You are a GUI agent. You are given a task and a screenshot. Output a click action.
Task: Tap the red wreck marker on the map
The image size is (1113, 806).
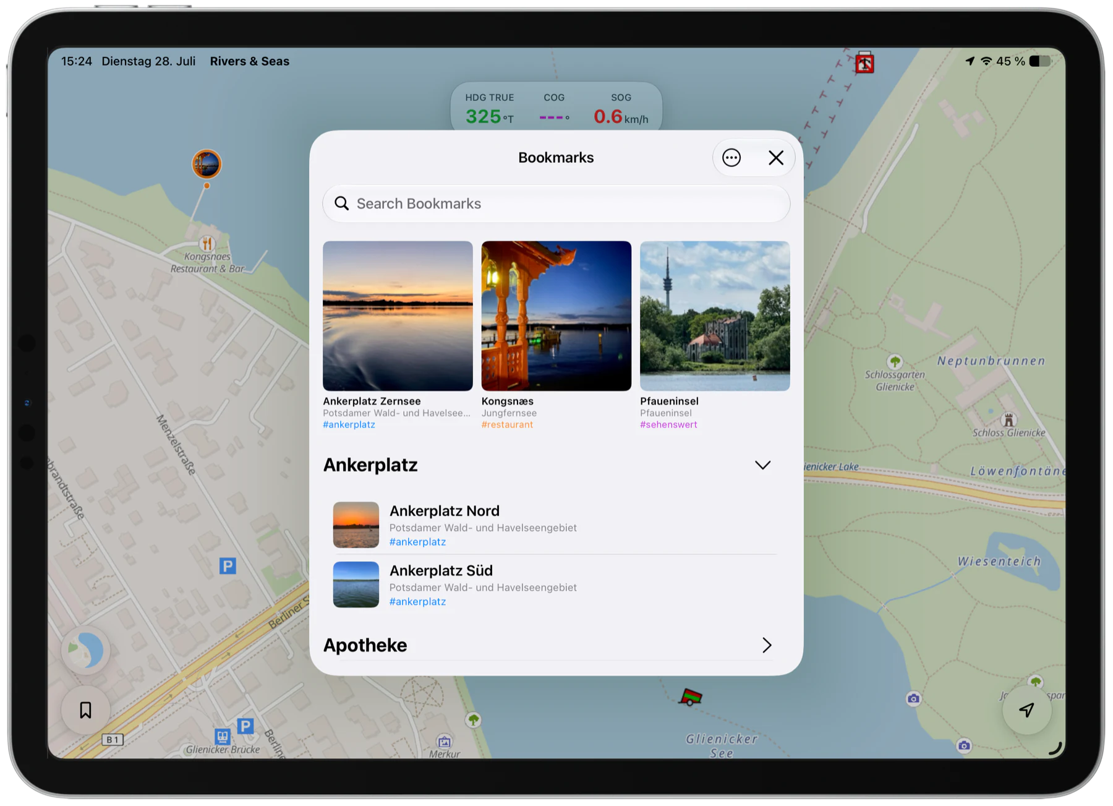(x=864, y=64)
